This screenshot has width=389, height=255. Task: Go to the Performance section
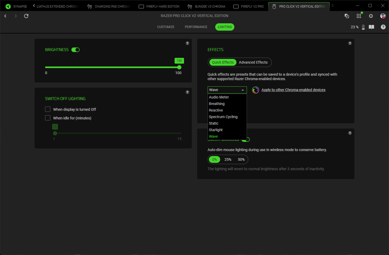click(x=196, y=27)
